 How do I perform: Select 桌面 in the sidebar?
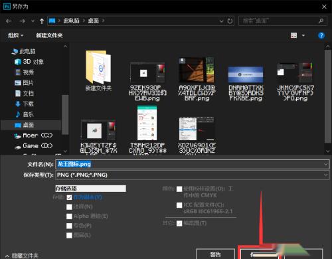(x=31, y=125)
